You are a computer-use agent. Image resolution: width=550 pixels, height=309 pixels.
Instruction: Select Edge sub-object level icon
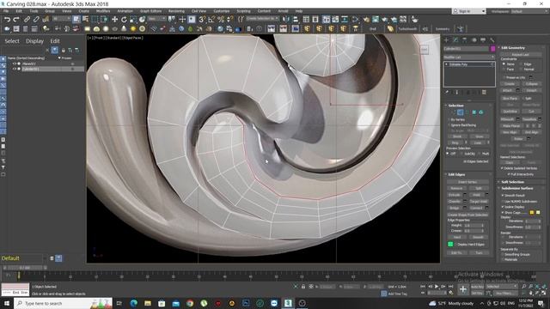461,112
